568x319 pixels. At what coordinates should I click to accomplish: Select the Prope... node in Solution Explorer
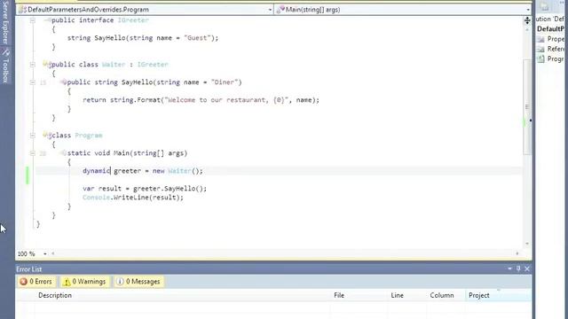pos(556,39)
